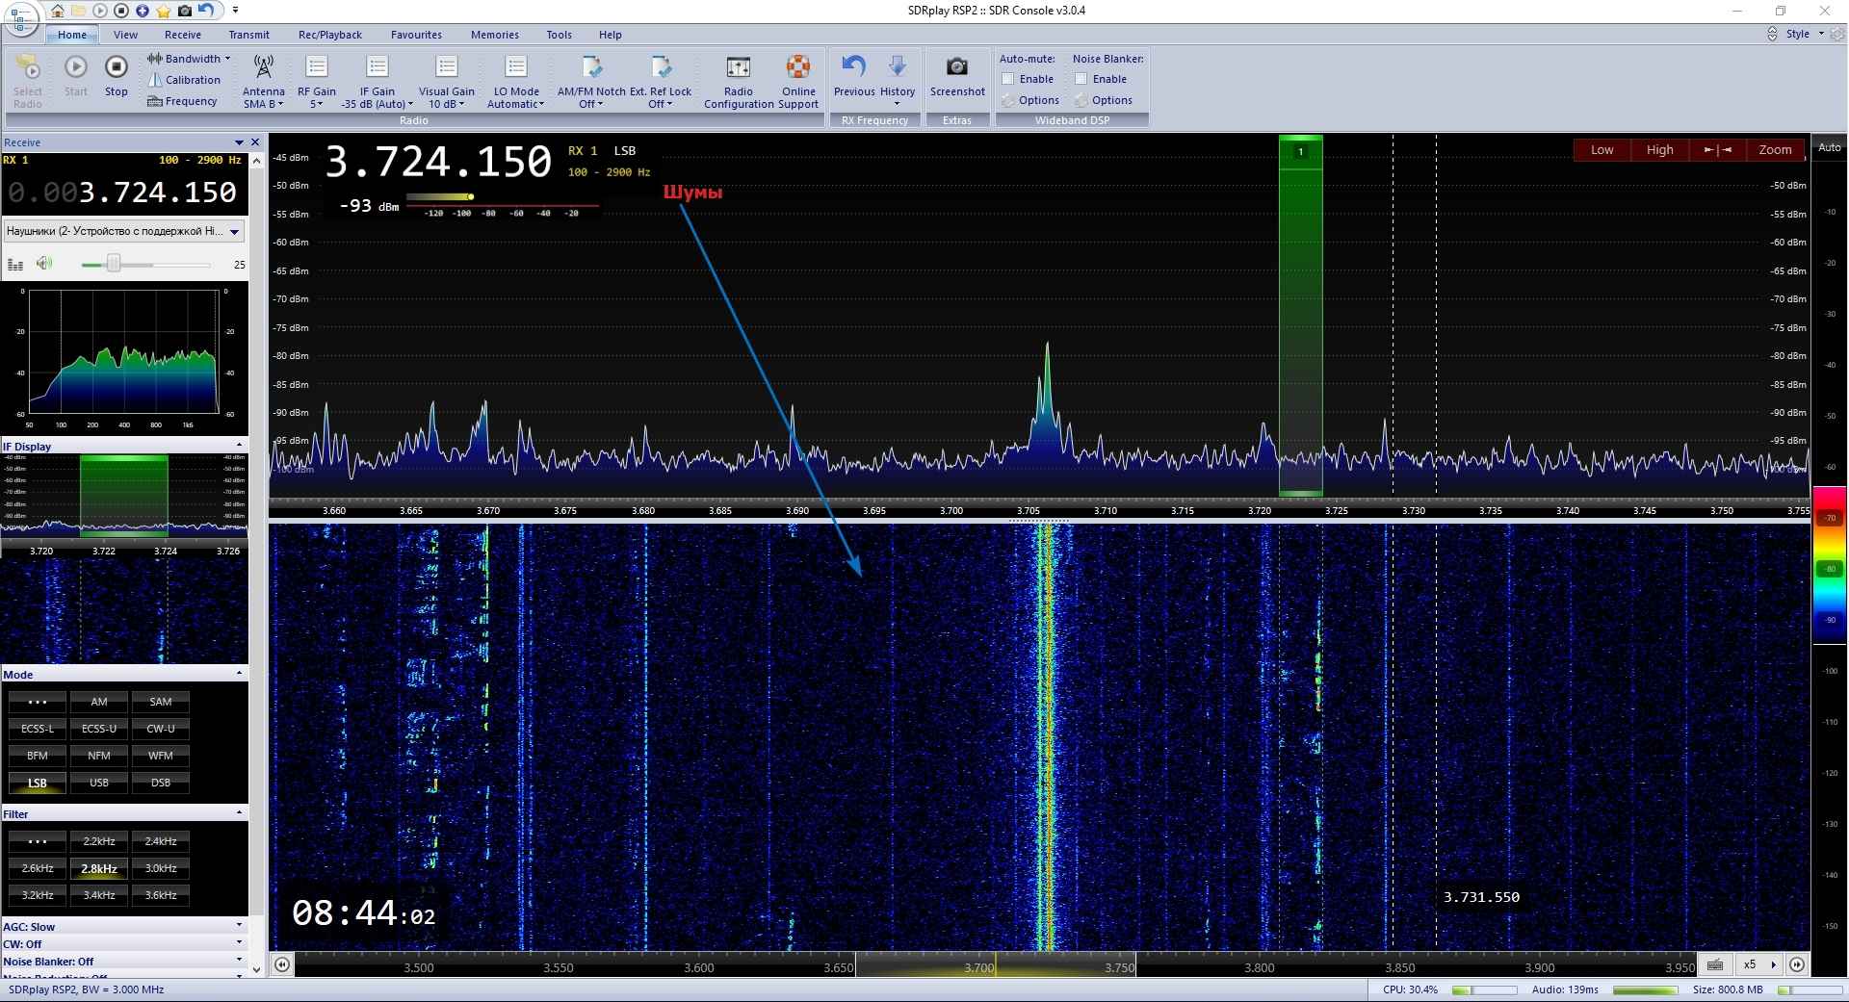This screenshot has width=1849, height=1002.
Task: Click the camera icon in quick access toolbar
Action: pos(185,11)
